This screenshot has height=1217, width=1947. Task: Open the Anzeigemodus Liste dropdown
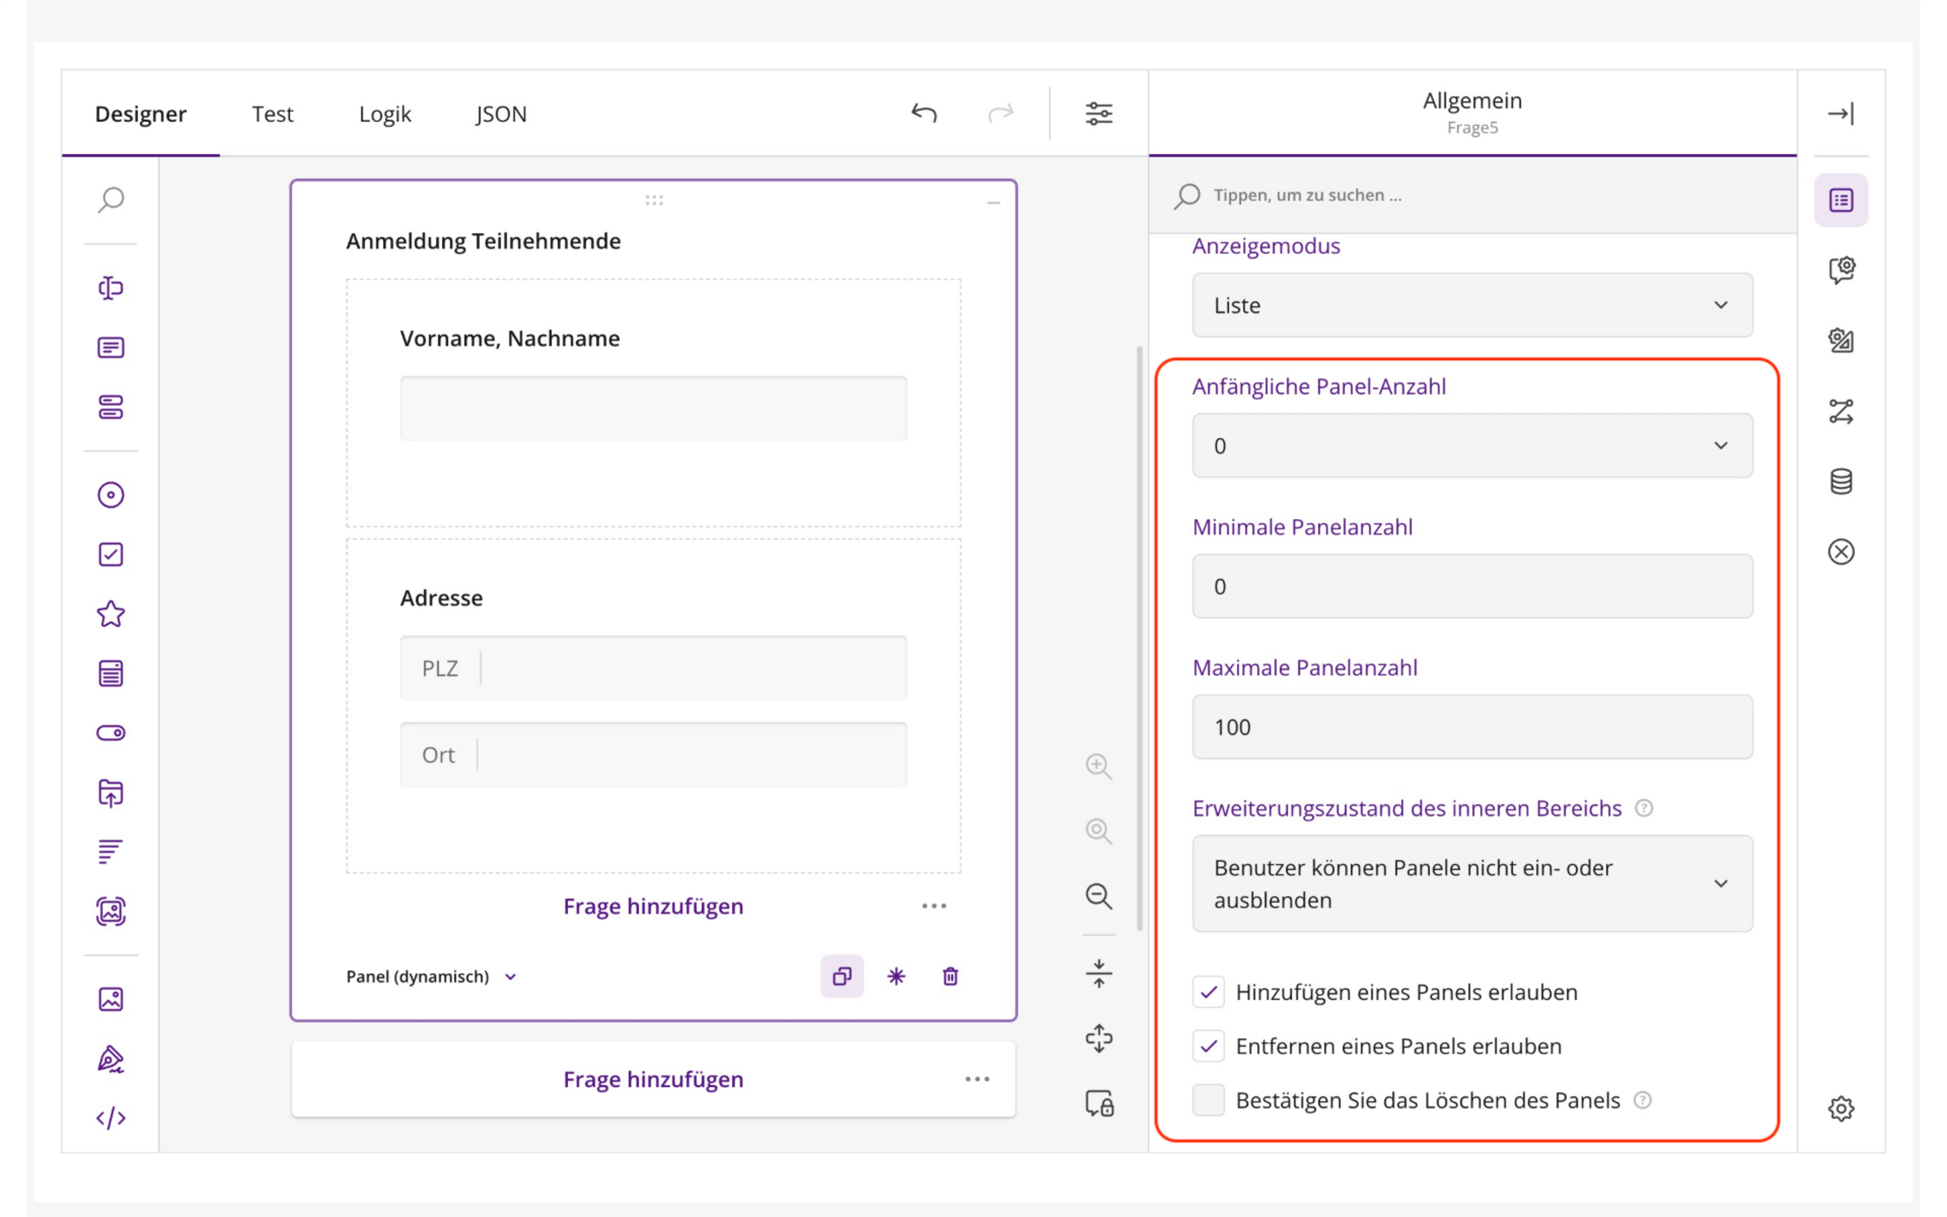point(1472,305)
